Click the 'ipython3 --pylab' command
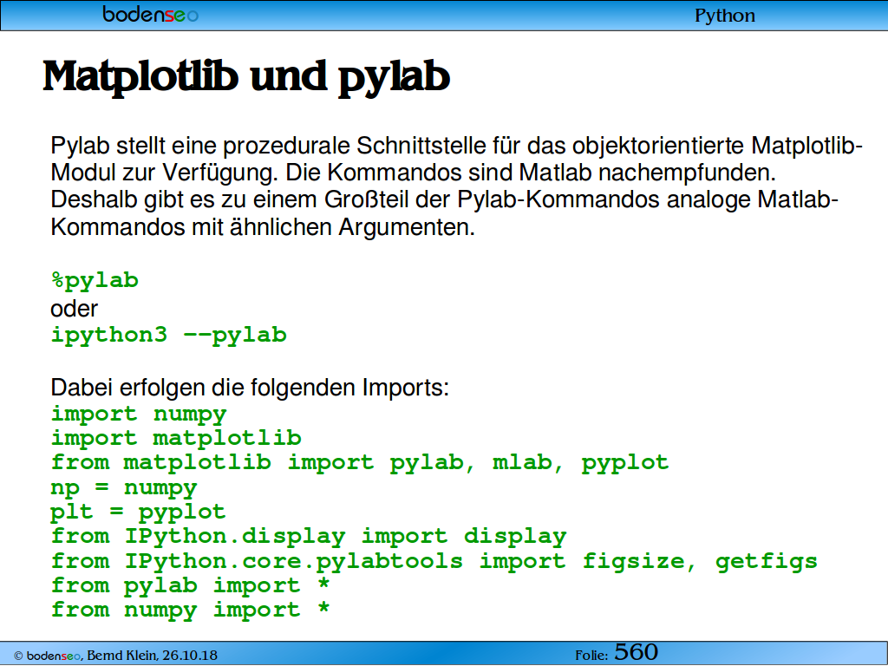Image resolution: width=888 pixels, height=666 pixels. tap(169, 335)
